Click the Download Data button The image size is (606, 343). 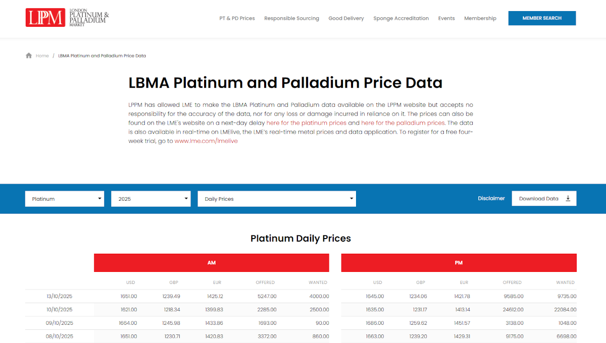coord(543,199)
